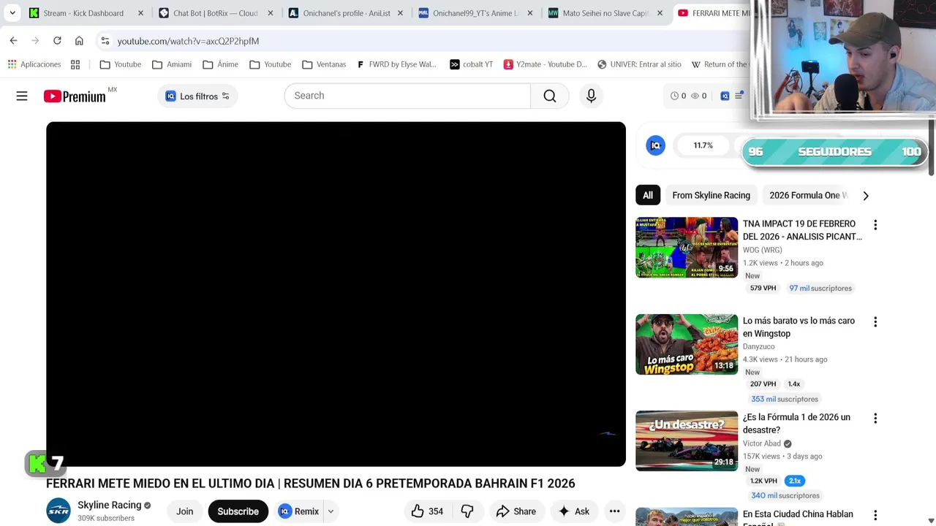936x526 pixels.
Task: Subscribe to Skyline Racing
Action: tap(238, 511)
